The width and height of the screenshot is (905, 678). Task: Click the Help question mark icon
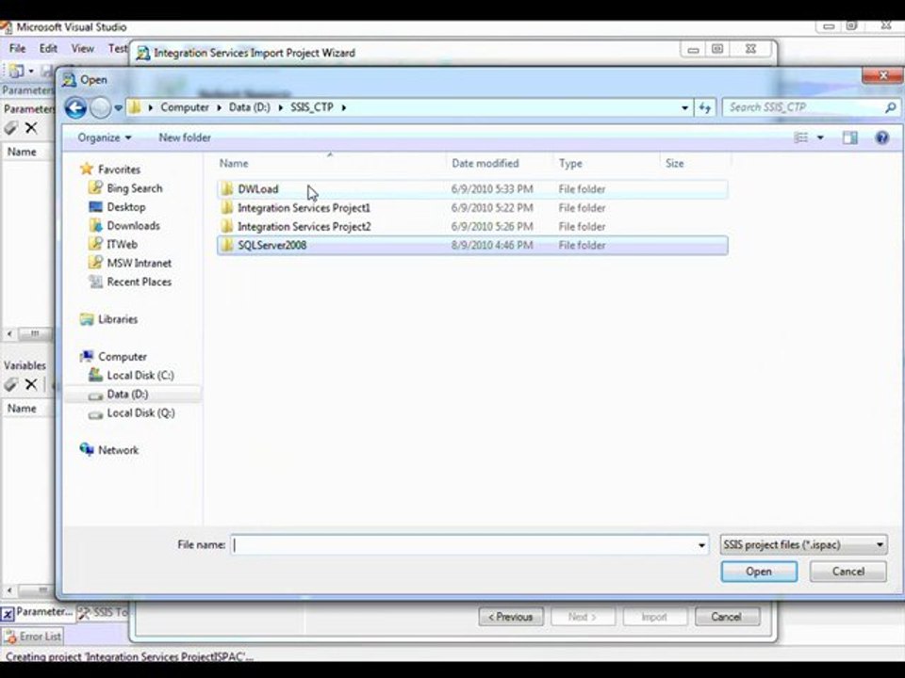click(882, 137)
